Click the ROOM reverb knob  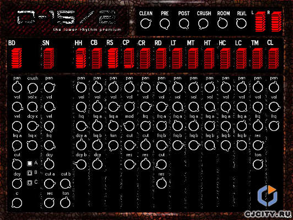pyautogui.click(x=223, y=24)
